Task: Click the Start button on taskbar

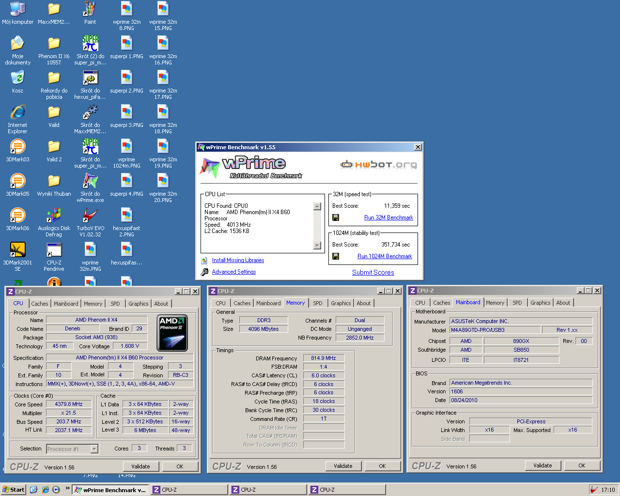Action: coord(13,490)
